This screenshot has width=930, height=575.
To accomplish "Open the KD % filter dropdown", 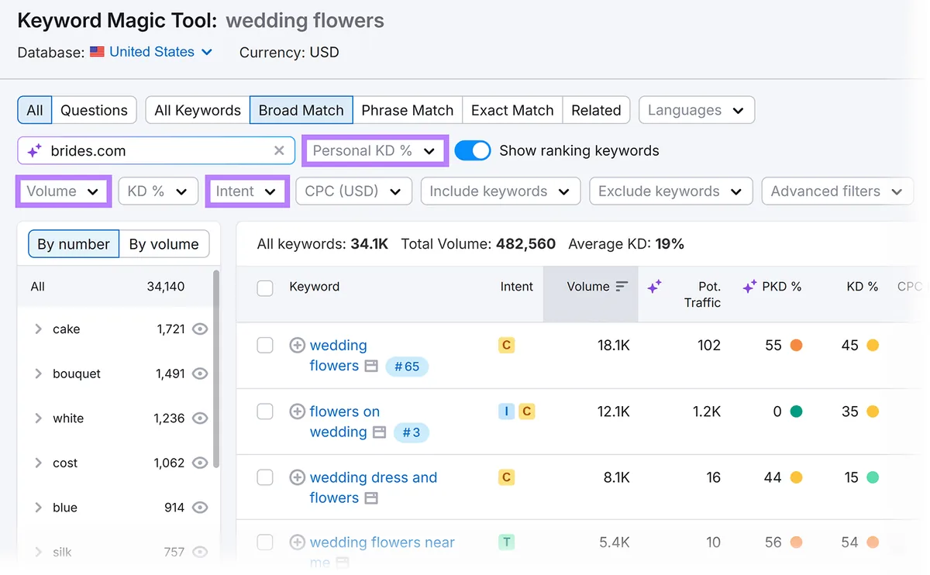I will coord(158,191).
